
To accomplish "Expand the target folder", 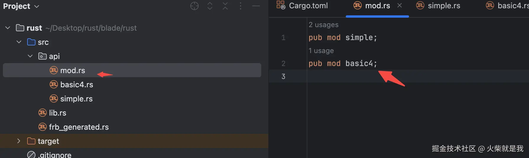I will click(19, 141).
